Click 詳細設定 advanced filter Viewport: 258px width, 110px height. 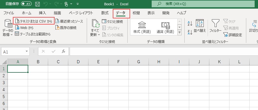point(233,35)
